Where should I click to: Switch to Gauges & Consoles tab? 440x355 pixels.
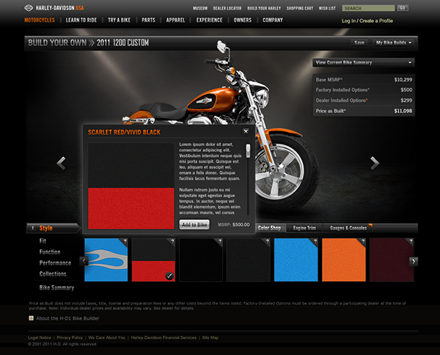click(348, 228)
